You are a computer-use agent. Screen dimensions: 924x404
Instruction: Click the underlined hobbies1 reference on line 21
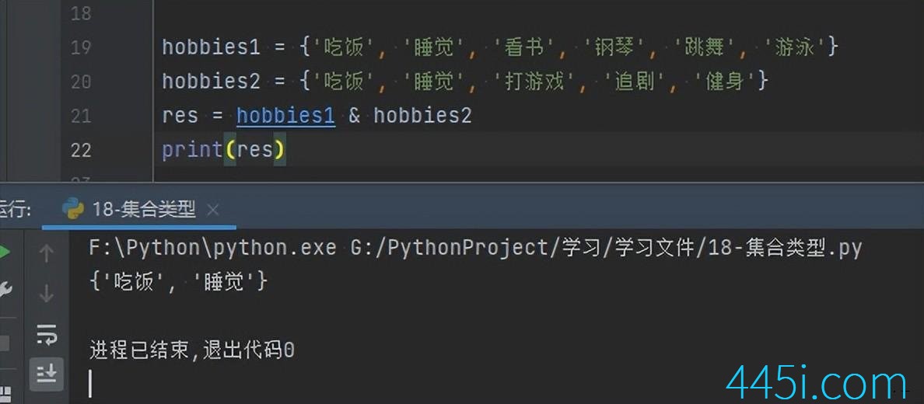click(x=285, y=116)
